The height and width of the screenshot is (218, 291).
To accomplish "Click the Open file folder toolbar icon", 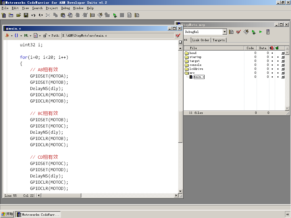I will point(18,15).
